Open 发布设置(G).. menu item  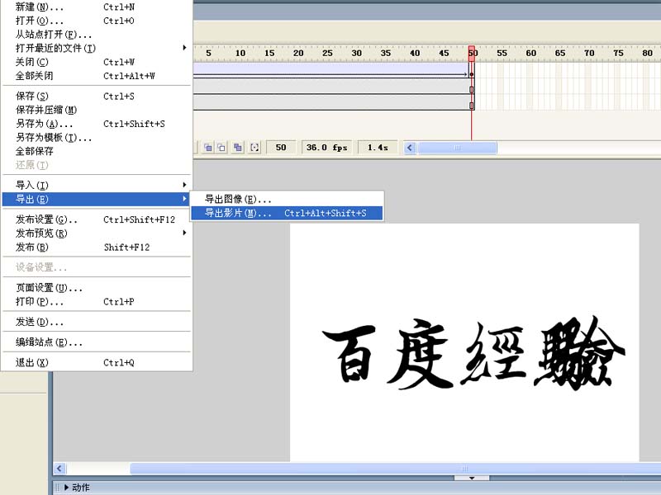pyautogui.click(x=97, y=219)
